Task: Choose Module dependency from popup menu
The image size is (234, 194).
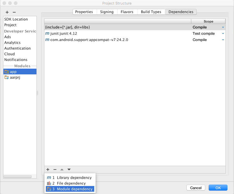Action: tap(70, 189)
